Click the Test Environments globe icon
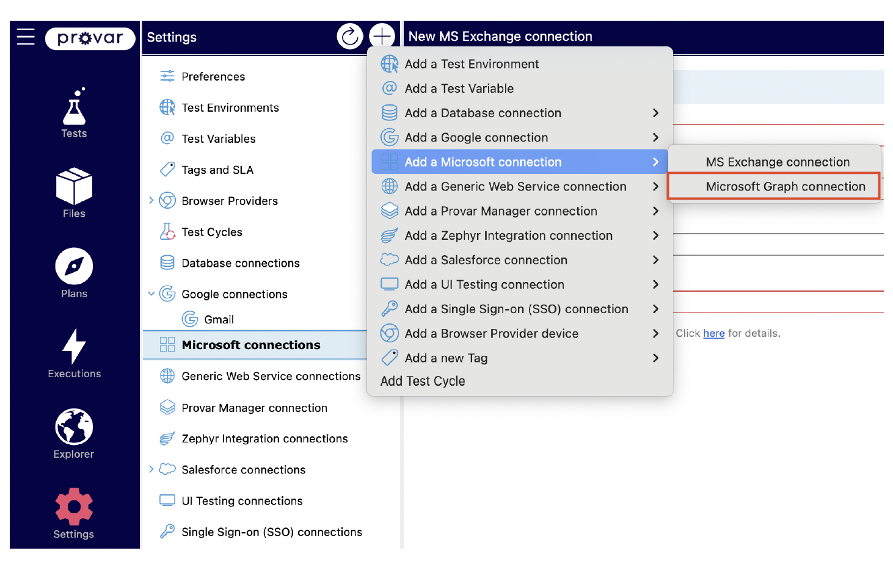Screen dimensions: 893x570 [167, 107]
